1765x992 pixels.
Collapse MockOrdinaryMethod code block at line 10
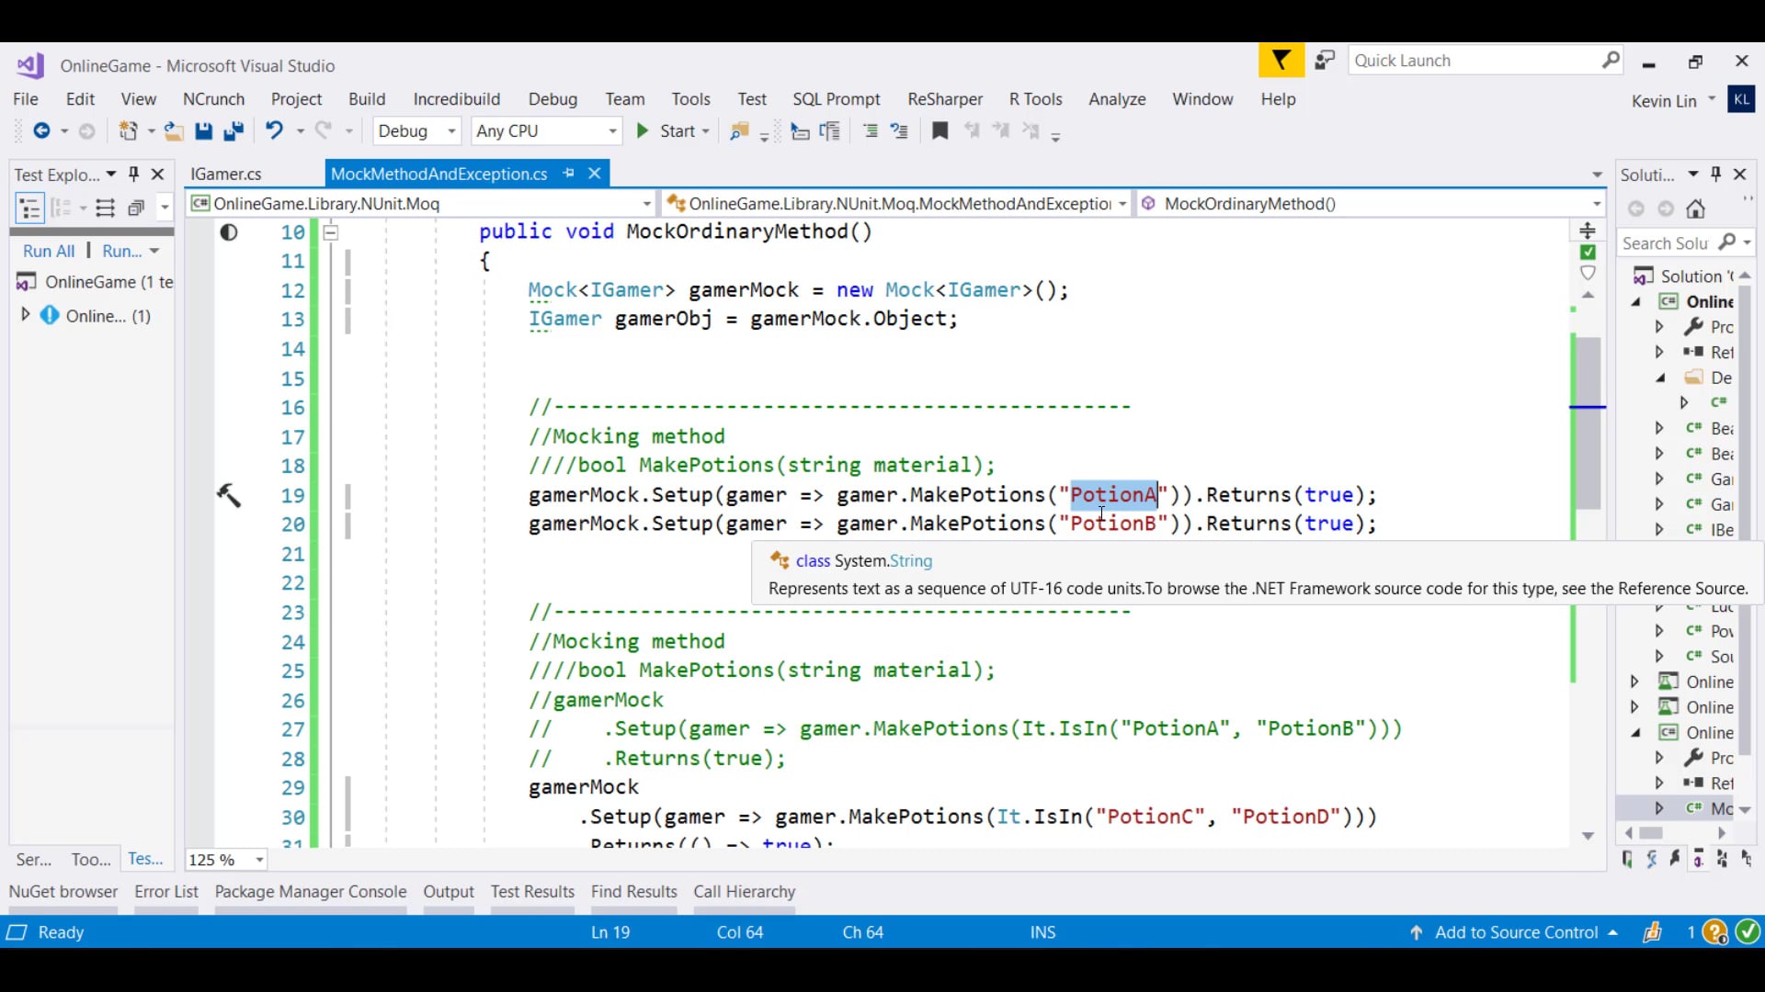[x=331, y=232]
